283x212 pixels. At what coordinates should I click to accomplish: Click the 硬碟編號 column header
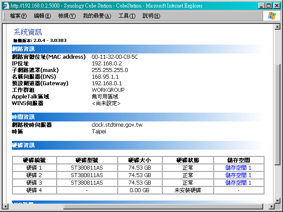click(34, 160)
